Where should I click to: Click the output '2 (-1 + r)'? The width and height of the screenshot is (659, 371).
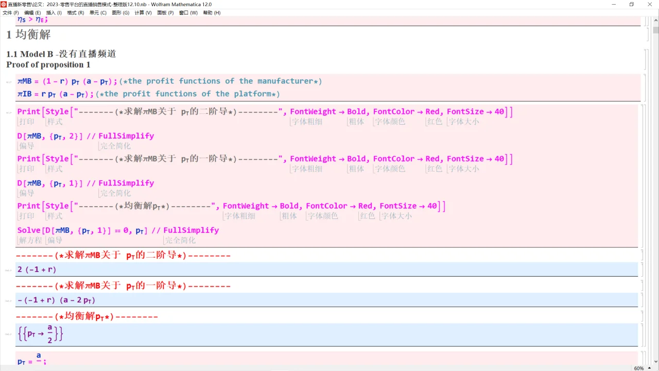click(37, 269)
